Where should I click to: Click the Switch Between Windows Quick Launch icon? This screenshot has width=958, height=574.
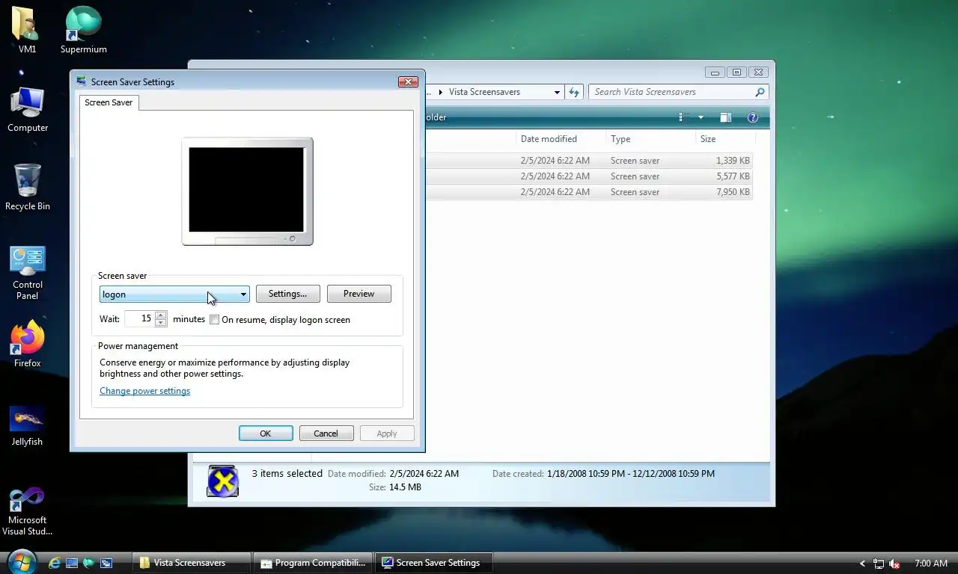(x=106, y=563)
